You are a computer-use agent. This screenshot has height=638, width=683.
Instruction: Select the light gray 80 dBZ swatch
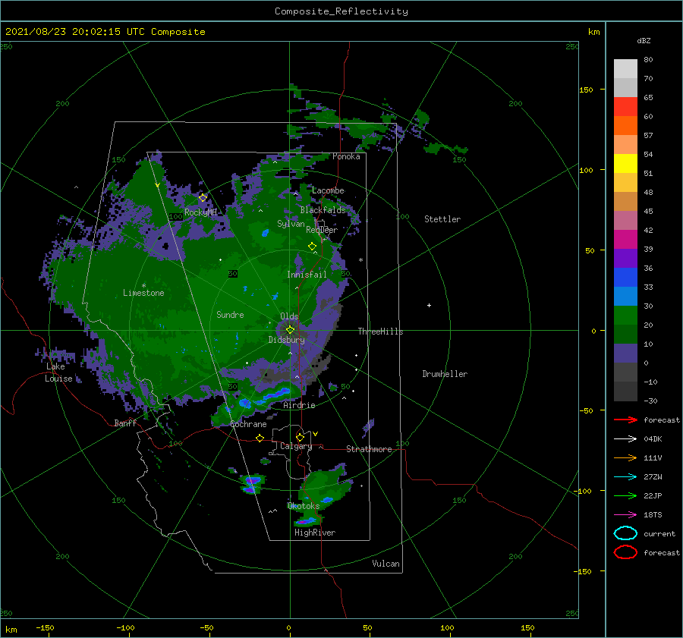(625, 69)
